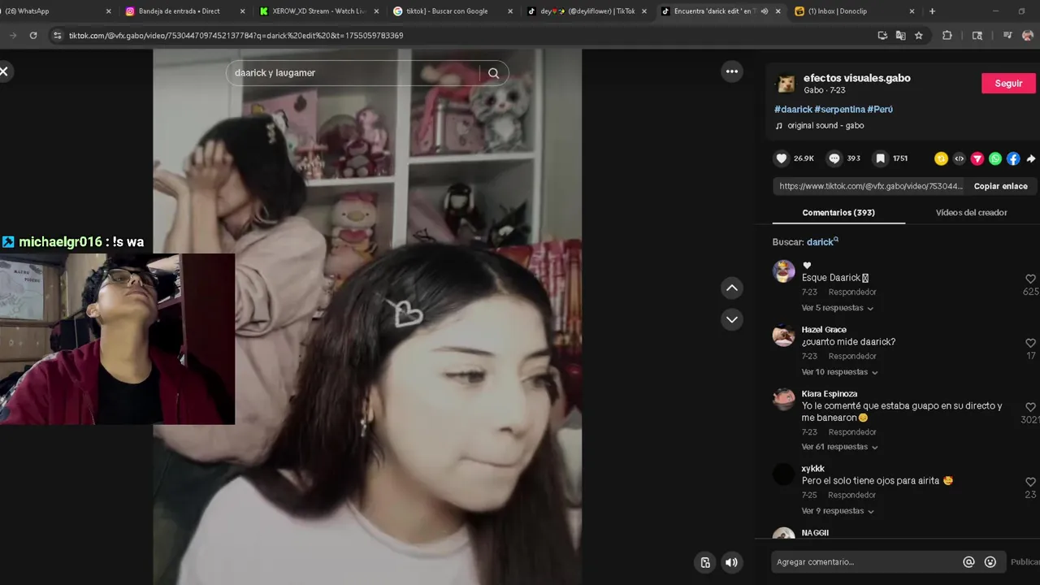Viewport: 1040px width, 585px height.
Task: Open creator avatar next to efectos visuales.gabo
Action: [786, 84]
